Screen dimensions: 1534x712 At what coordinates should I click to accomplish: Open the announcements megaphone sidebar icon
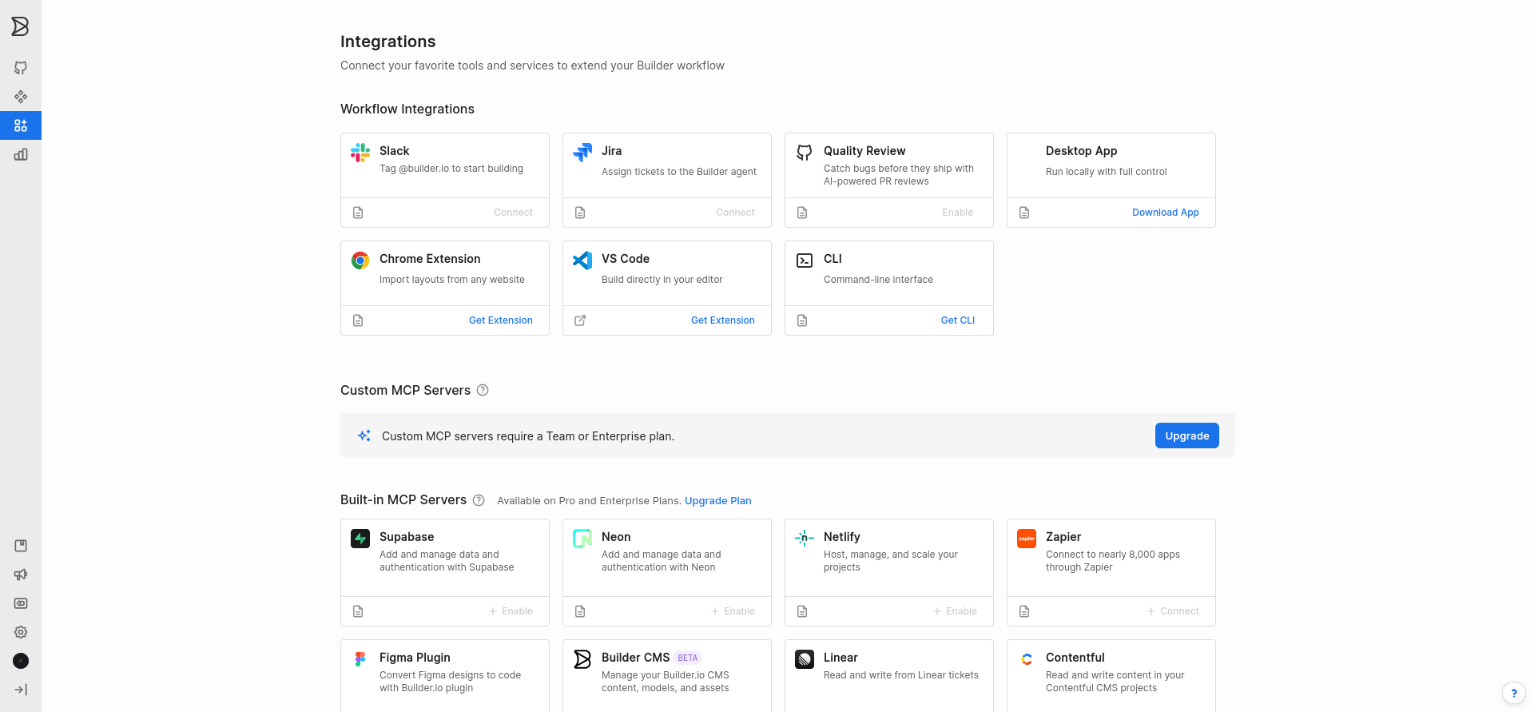pyautogui.click(x=21, y=575)
